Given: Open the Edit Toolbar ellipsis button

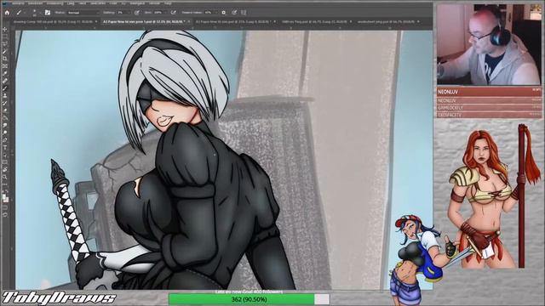Looking at the screenshot, I should 5,184.
